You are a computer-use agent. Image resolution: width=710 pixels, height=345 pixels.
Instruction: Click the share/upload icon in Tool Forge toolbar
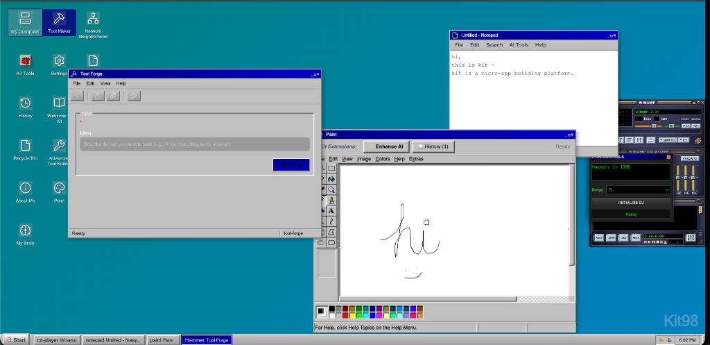(98, 96)
